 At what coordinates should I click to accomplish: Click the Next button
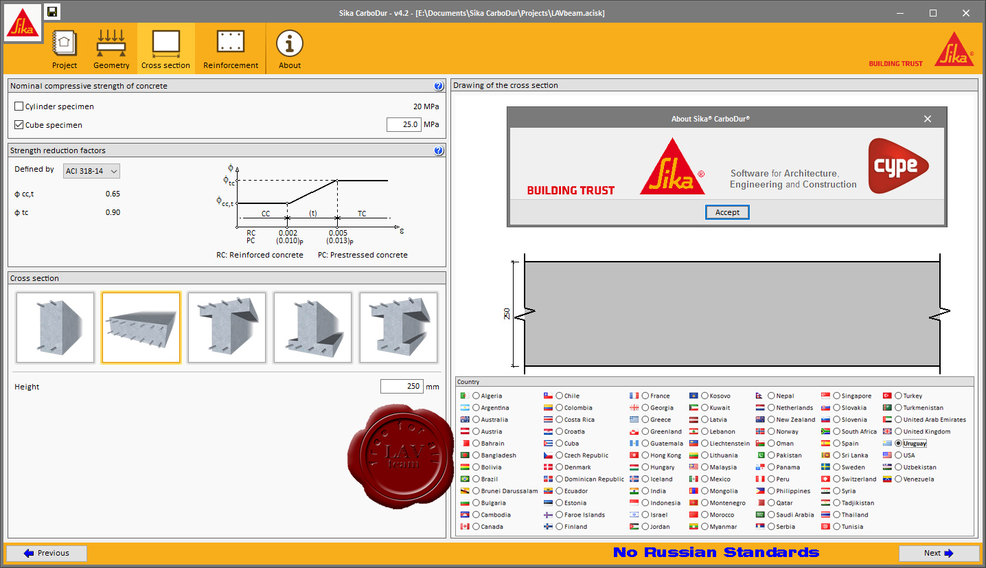pyautogui.click(x=939, y=553)
